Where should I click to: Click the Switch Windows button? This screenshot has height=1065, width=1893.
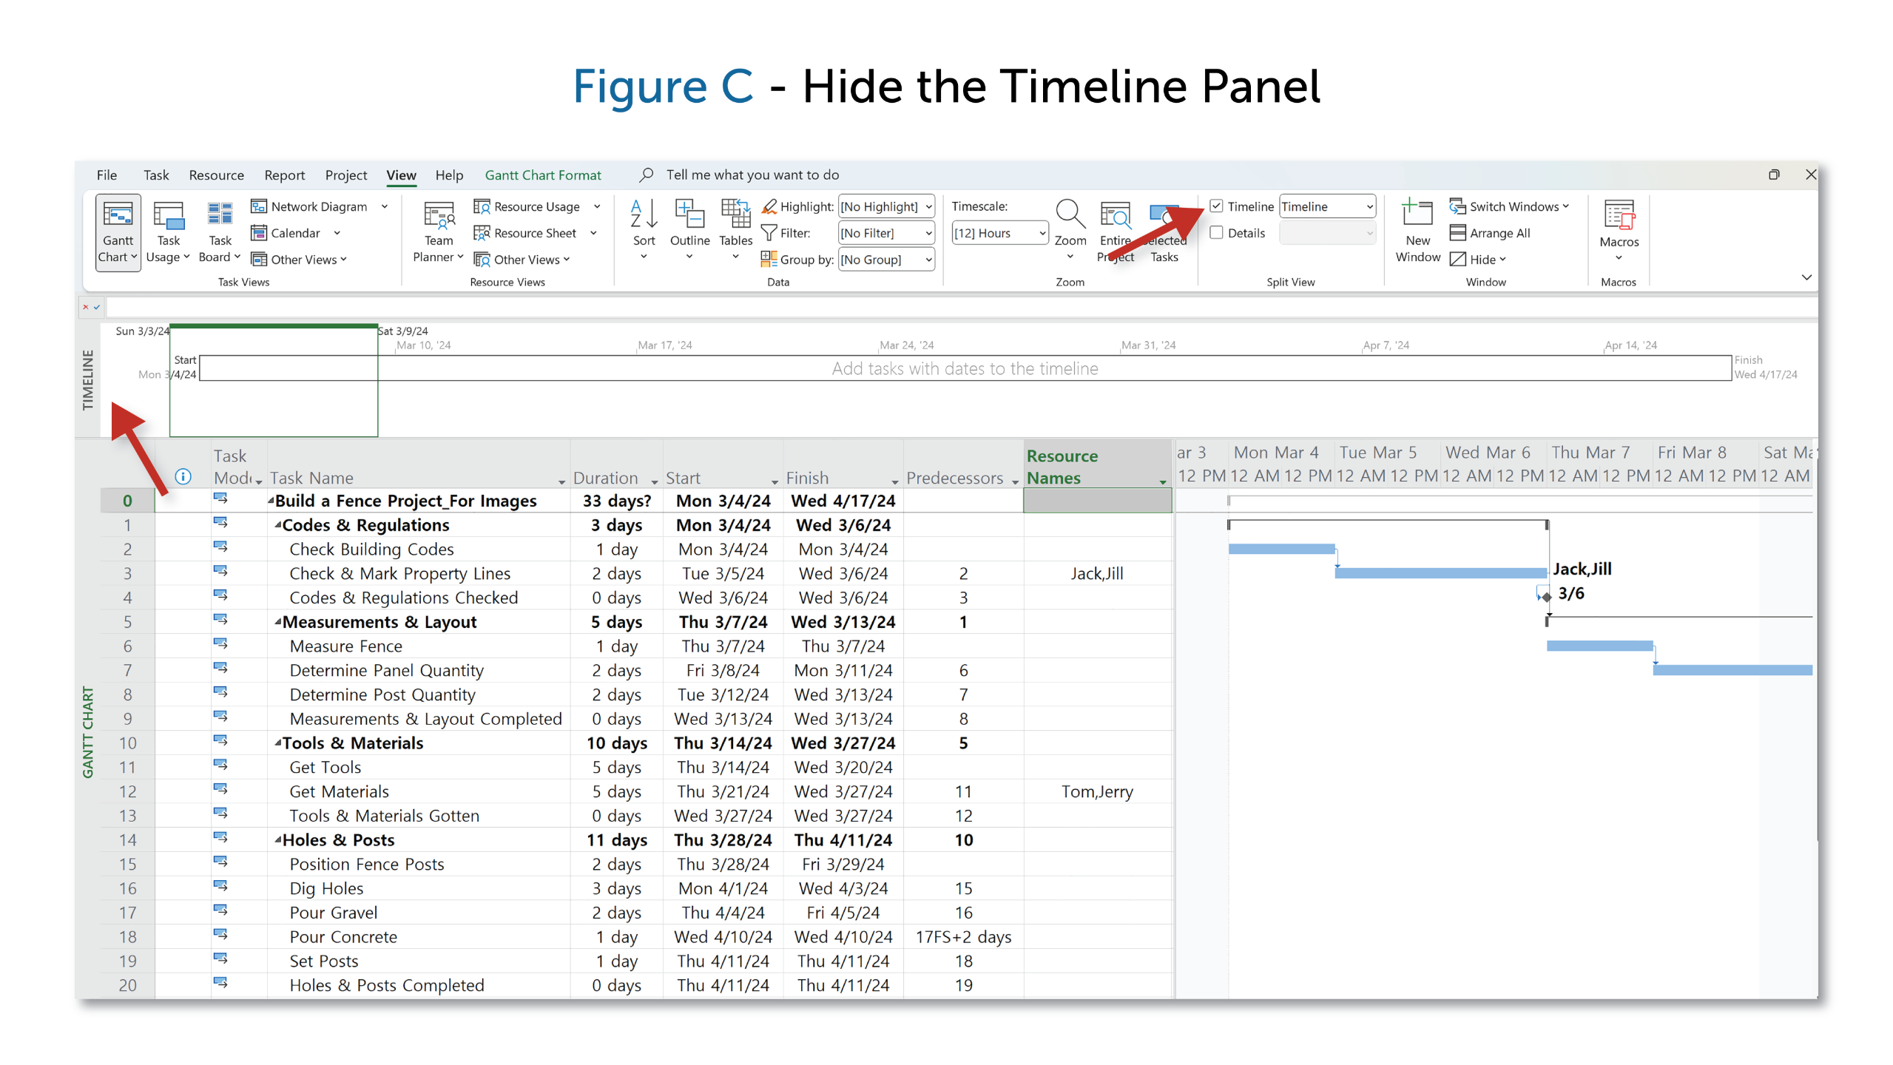click(1508, 206)
